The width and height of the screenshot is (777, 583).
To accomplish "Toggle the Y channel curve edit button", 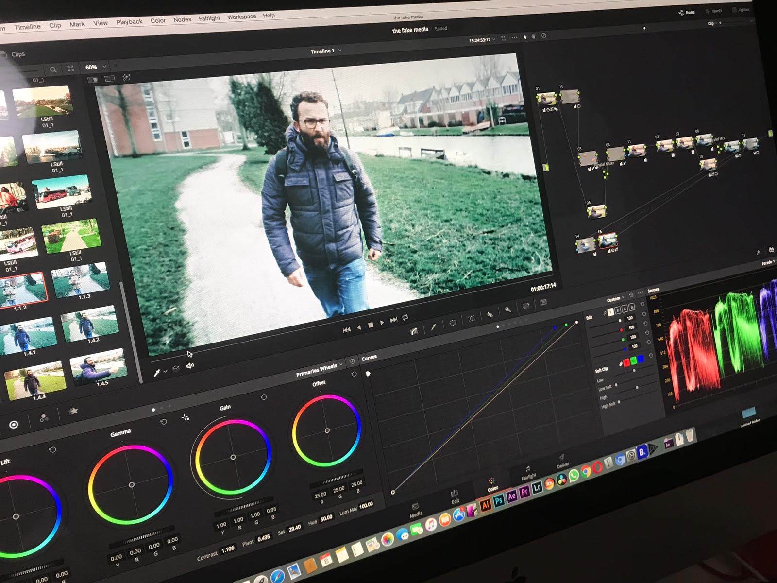I will pyautogui.click(x=611, y=311).
